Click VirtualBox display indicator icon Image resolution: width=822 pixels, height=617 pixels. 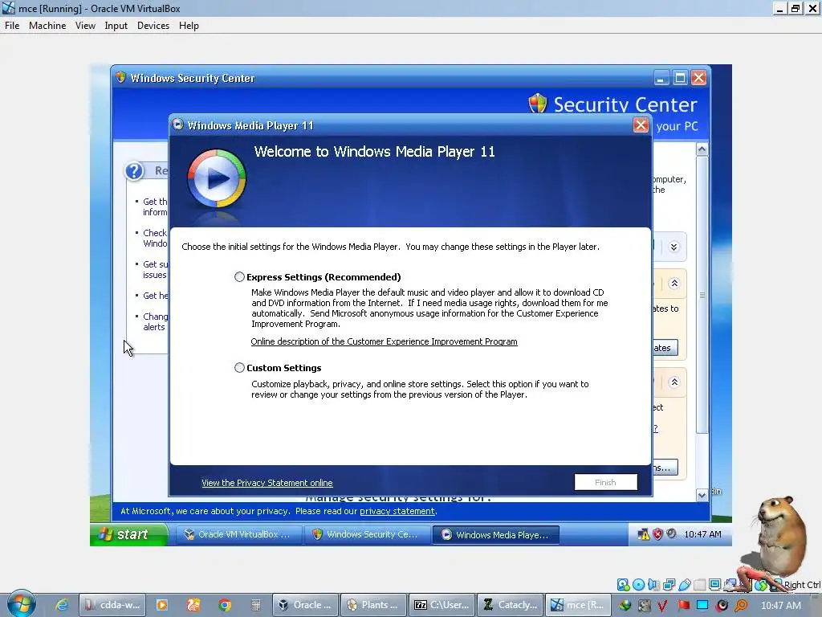click(715, 585)
